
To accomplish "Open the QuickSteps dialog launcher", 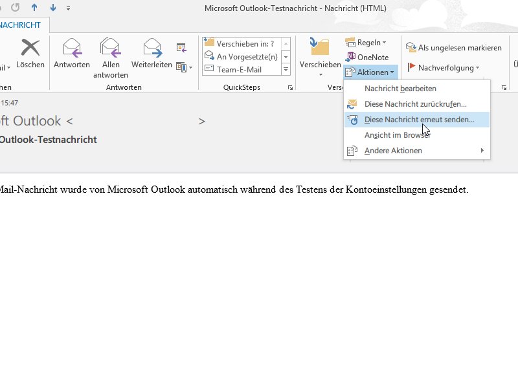I will pyautogui.click(x=290, y=87).
